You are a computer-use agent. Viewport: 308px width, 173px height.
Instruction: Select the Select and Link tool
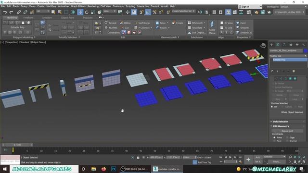pyautogui.click(x=19, y=12)
